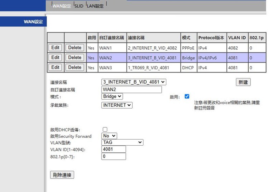Click the 802.1p column header
Viewport: 279px width, 192px height.
(257, 37)
